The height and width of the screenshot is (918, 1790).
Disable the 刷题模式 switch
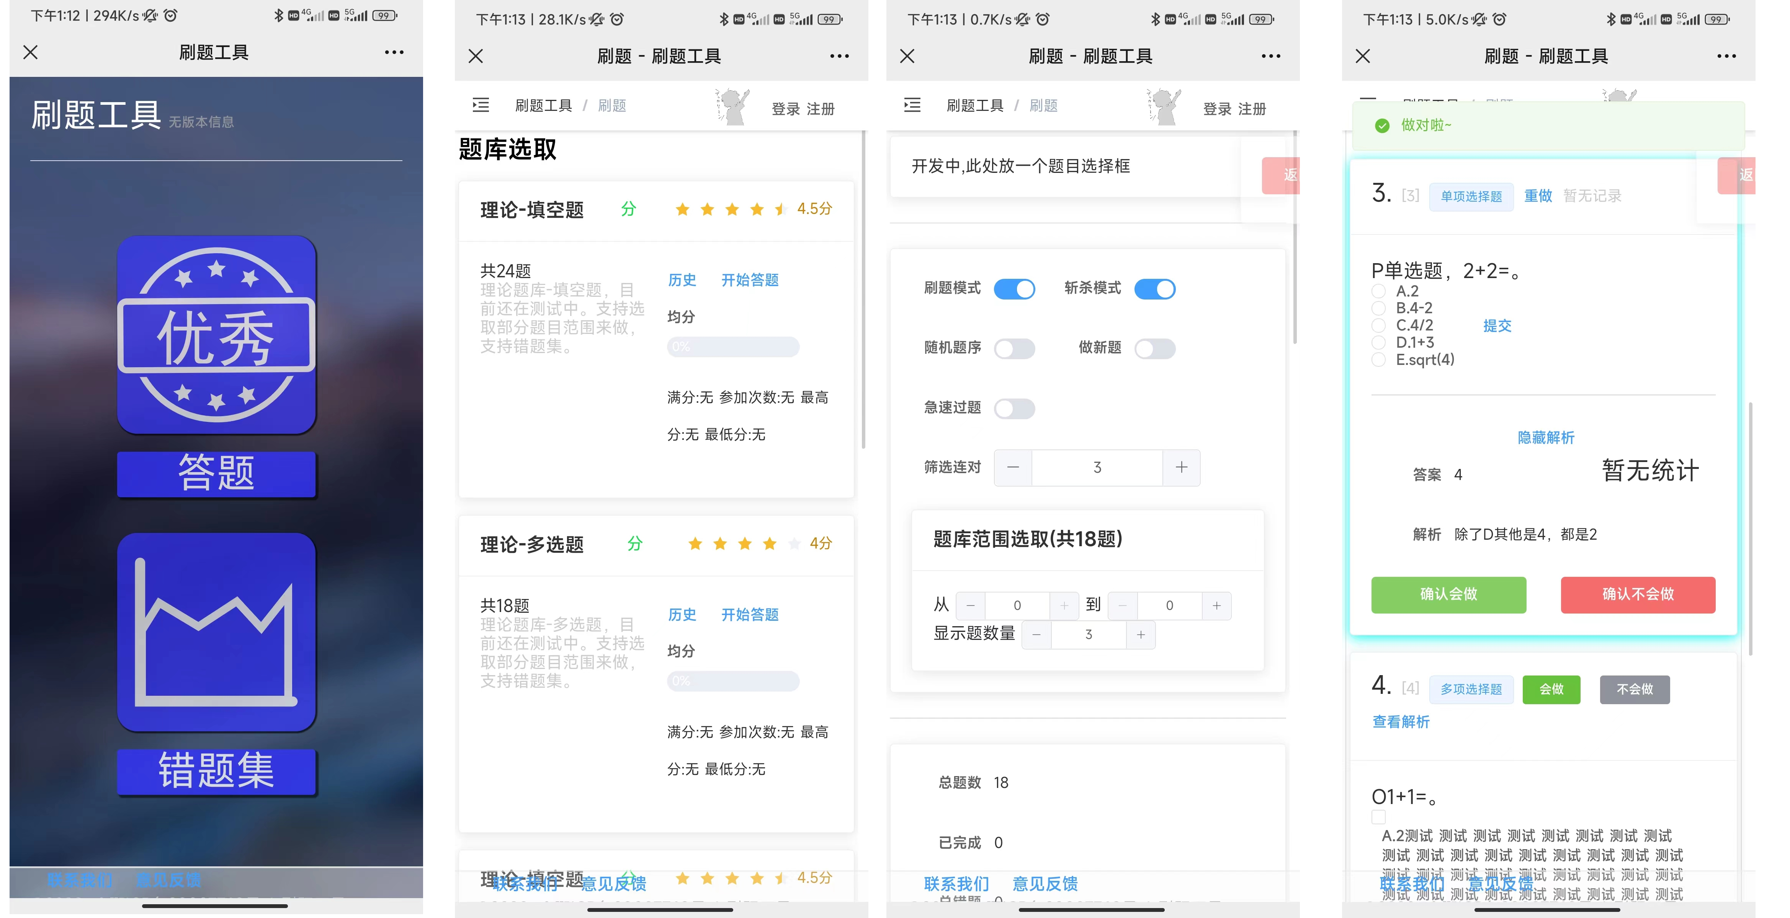pyautogui.click(x=1014, y=289)
